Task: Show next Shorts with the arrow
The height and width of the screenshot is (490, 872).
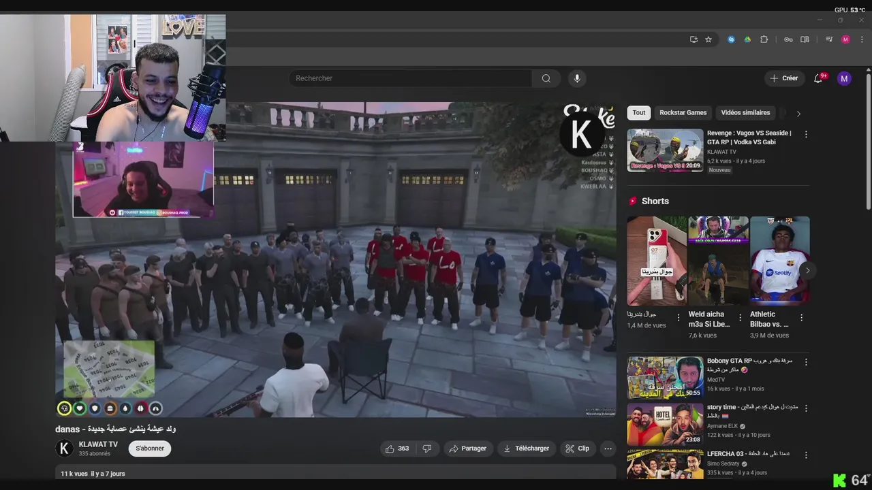Action: (x=807, y=270)
